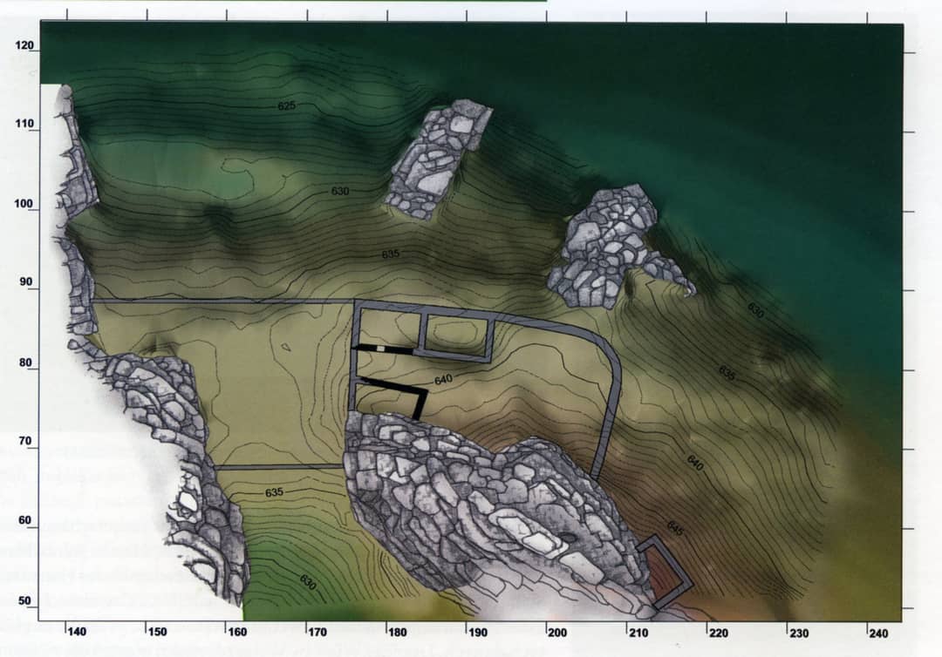The width and height of the screenshot is (942, 657).
Task: Click the upper rock outcrop near the 630 contour
Action: (438, 157)
